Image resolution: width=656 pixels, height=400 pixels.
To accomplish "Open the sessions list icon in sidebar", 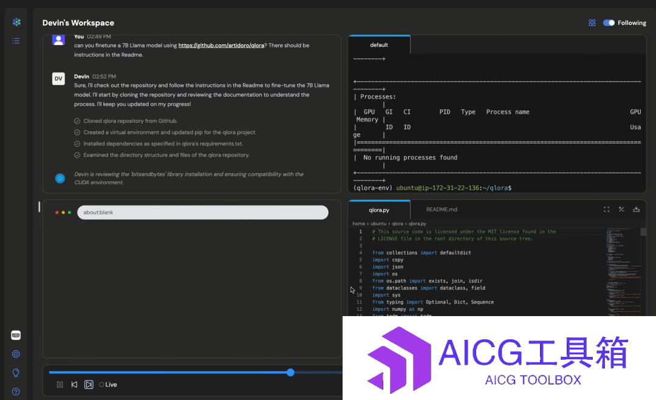I will [x=16, y=41].
